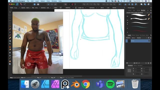The width and height of the screenshot is (160, 90).
Task: Open the alignment options toolbar icon
Action: tap(120, 4)
